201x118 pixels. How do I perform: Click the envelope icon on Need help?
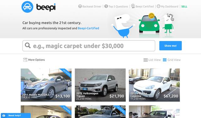[4, 115]
